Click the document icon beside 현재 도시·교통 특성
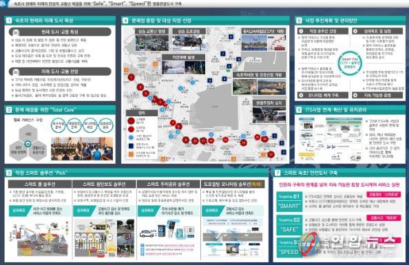This screenshot has height=265, width=409. point(16,32)
